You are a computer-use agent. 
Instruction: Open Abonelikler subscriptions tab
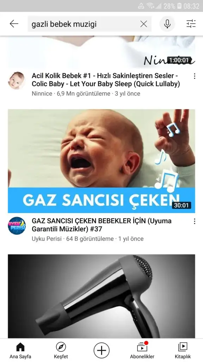[x=142, y=350]
